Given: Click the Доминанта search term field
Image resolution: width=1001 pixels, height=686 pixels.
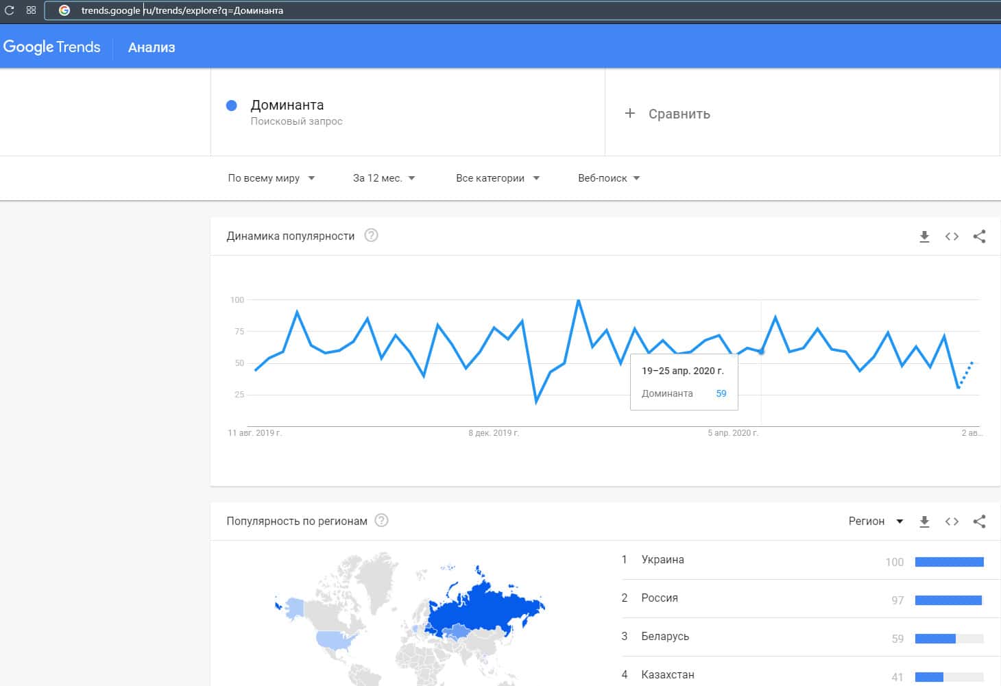Looking at the screenshot, I should (x=287, y=106).
